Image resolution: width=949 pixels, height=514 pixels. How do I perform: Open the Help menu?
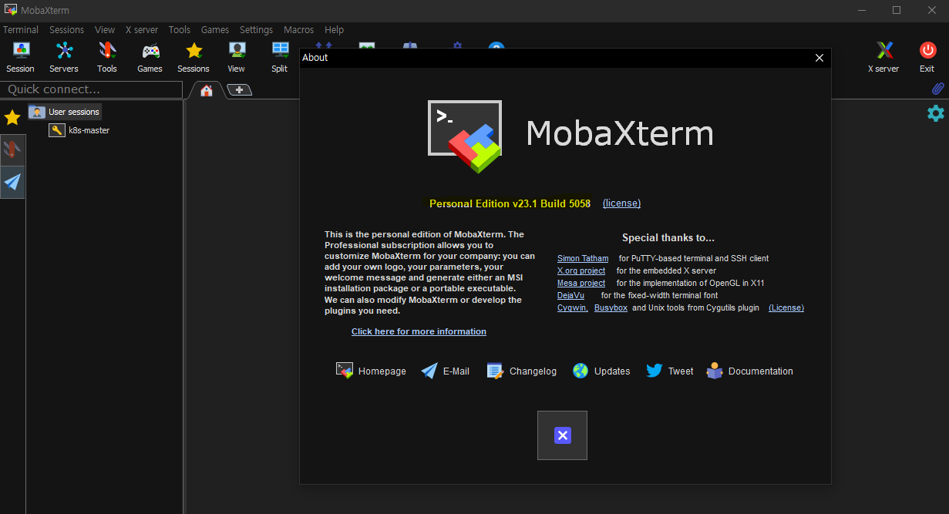(x=335, y=30)
